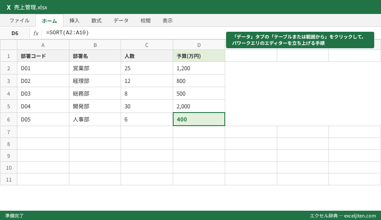381x220 pixels.
Task: Select column D header
Action: click(x=199, y=45)
